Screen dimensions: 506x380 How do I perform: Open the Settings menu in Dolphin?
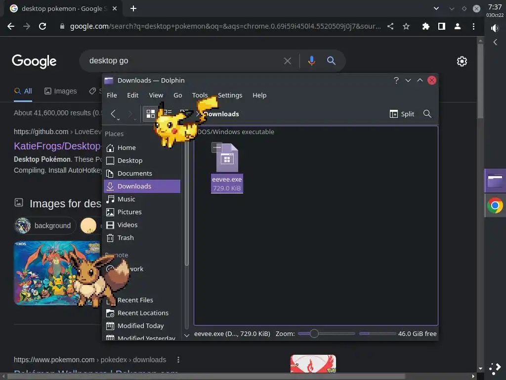pos(230,95)
